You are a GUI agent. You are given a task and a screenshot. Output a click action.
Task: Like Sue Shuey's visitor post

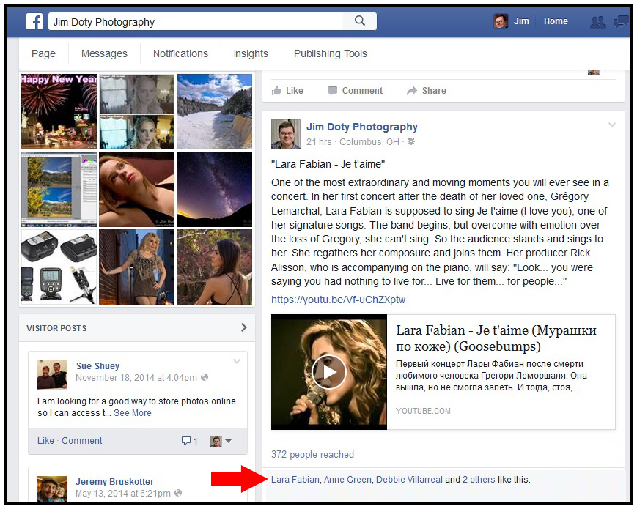click(x=45, y=440)
